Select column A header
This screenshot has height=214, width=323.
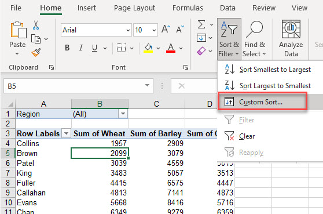43,104
